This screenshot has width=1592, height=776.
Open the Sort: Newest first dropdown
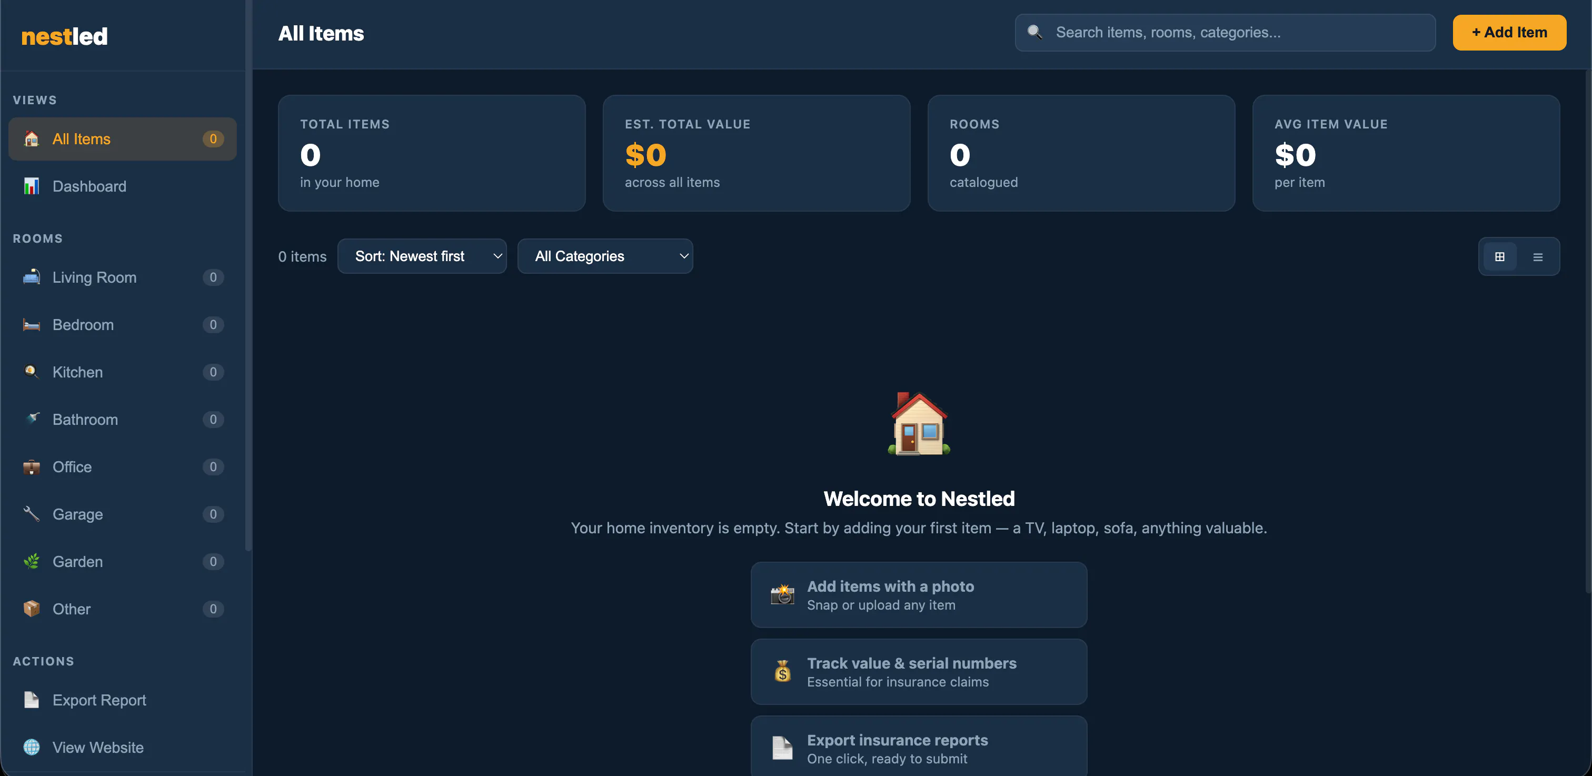click(x=422, y=256)
